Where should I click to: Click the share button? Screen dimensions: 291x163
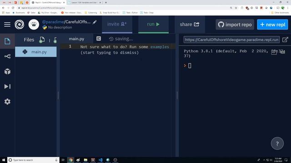click(x=190, y=24)
